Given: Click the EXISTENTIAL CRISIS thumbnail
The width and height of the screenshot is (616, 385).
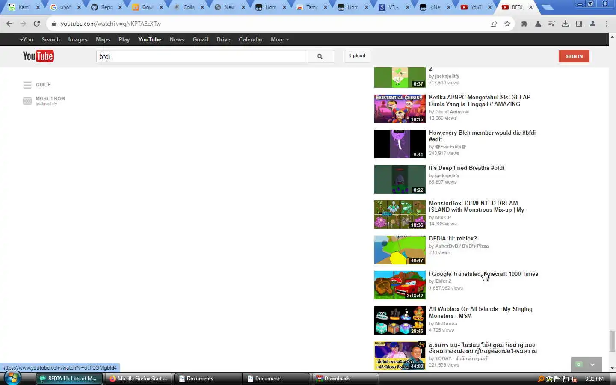Looking at the screenshot, I should tap(400, 109).
